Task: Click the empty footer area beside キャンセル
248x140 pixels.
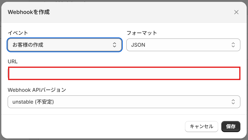Action: (92, 127)
